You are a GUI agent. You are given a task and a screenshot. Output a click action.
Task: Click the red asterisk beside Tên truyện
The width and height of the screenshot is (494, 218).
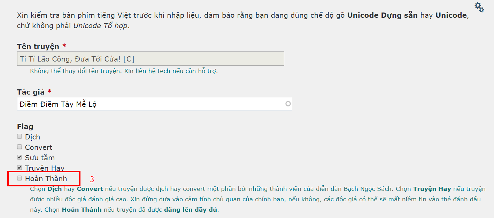point(64,46)
